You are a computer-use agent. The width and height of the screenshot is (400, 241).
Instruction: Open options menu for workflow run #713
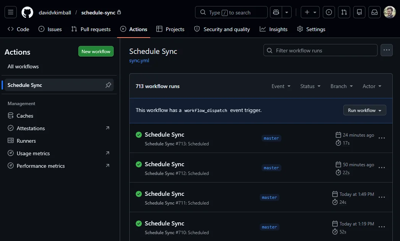(x=382, y=138)
